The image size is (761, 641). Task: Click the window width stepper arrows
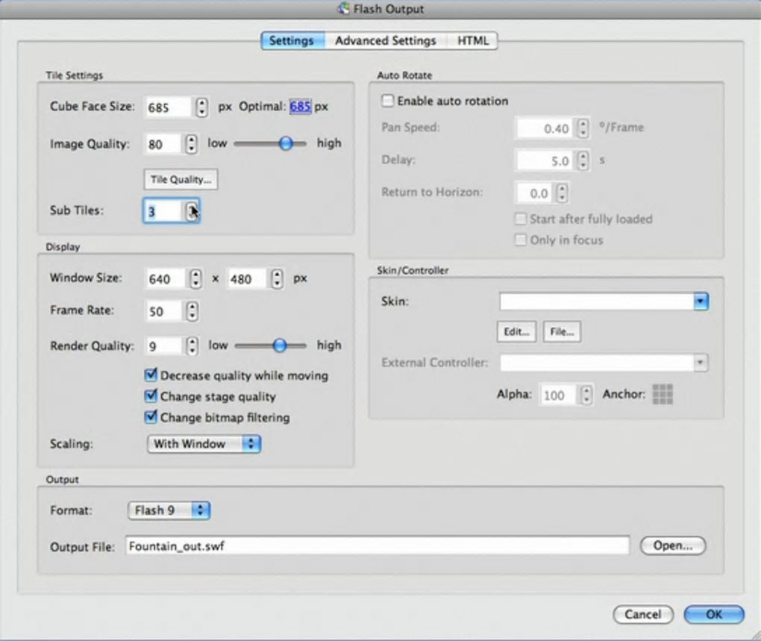[195, 279]
